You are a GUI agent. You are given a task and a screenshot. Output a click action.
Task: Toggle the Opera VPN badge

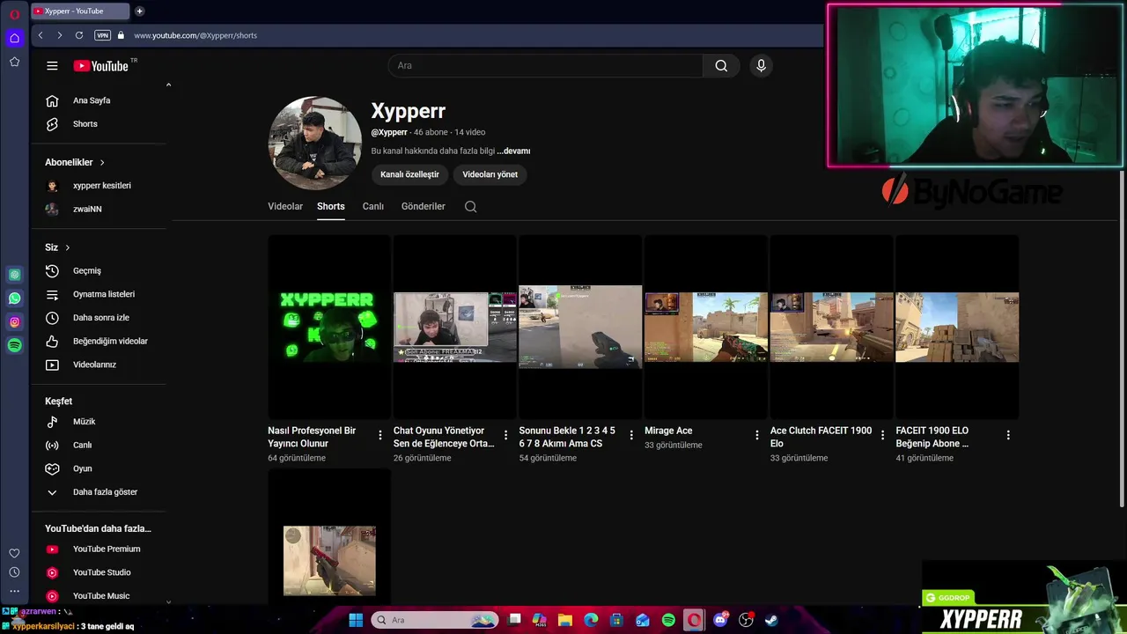(102, 35)
